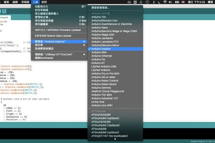Choose 封存草稿碼 from the Tools menu
The height and width of the screenshot is (143, 215).
[59, 10]
